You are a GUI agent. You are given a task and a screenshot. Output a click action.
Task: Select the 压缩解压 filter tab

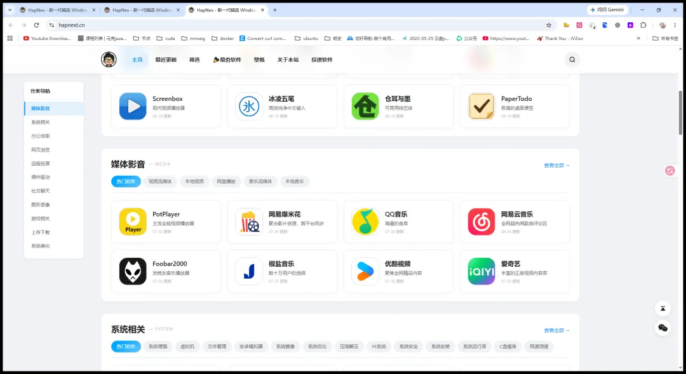click(349, 347)
